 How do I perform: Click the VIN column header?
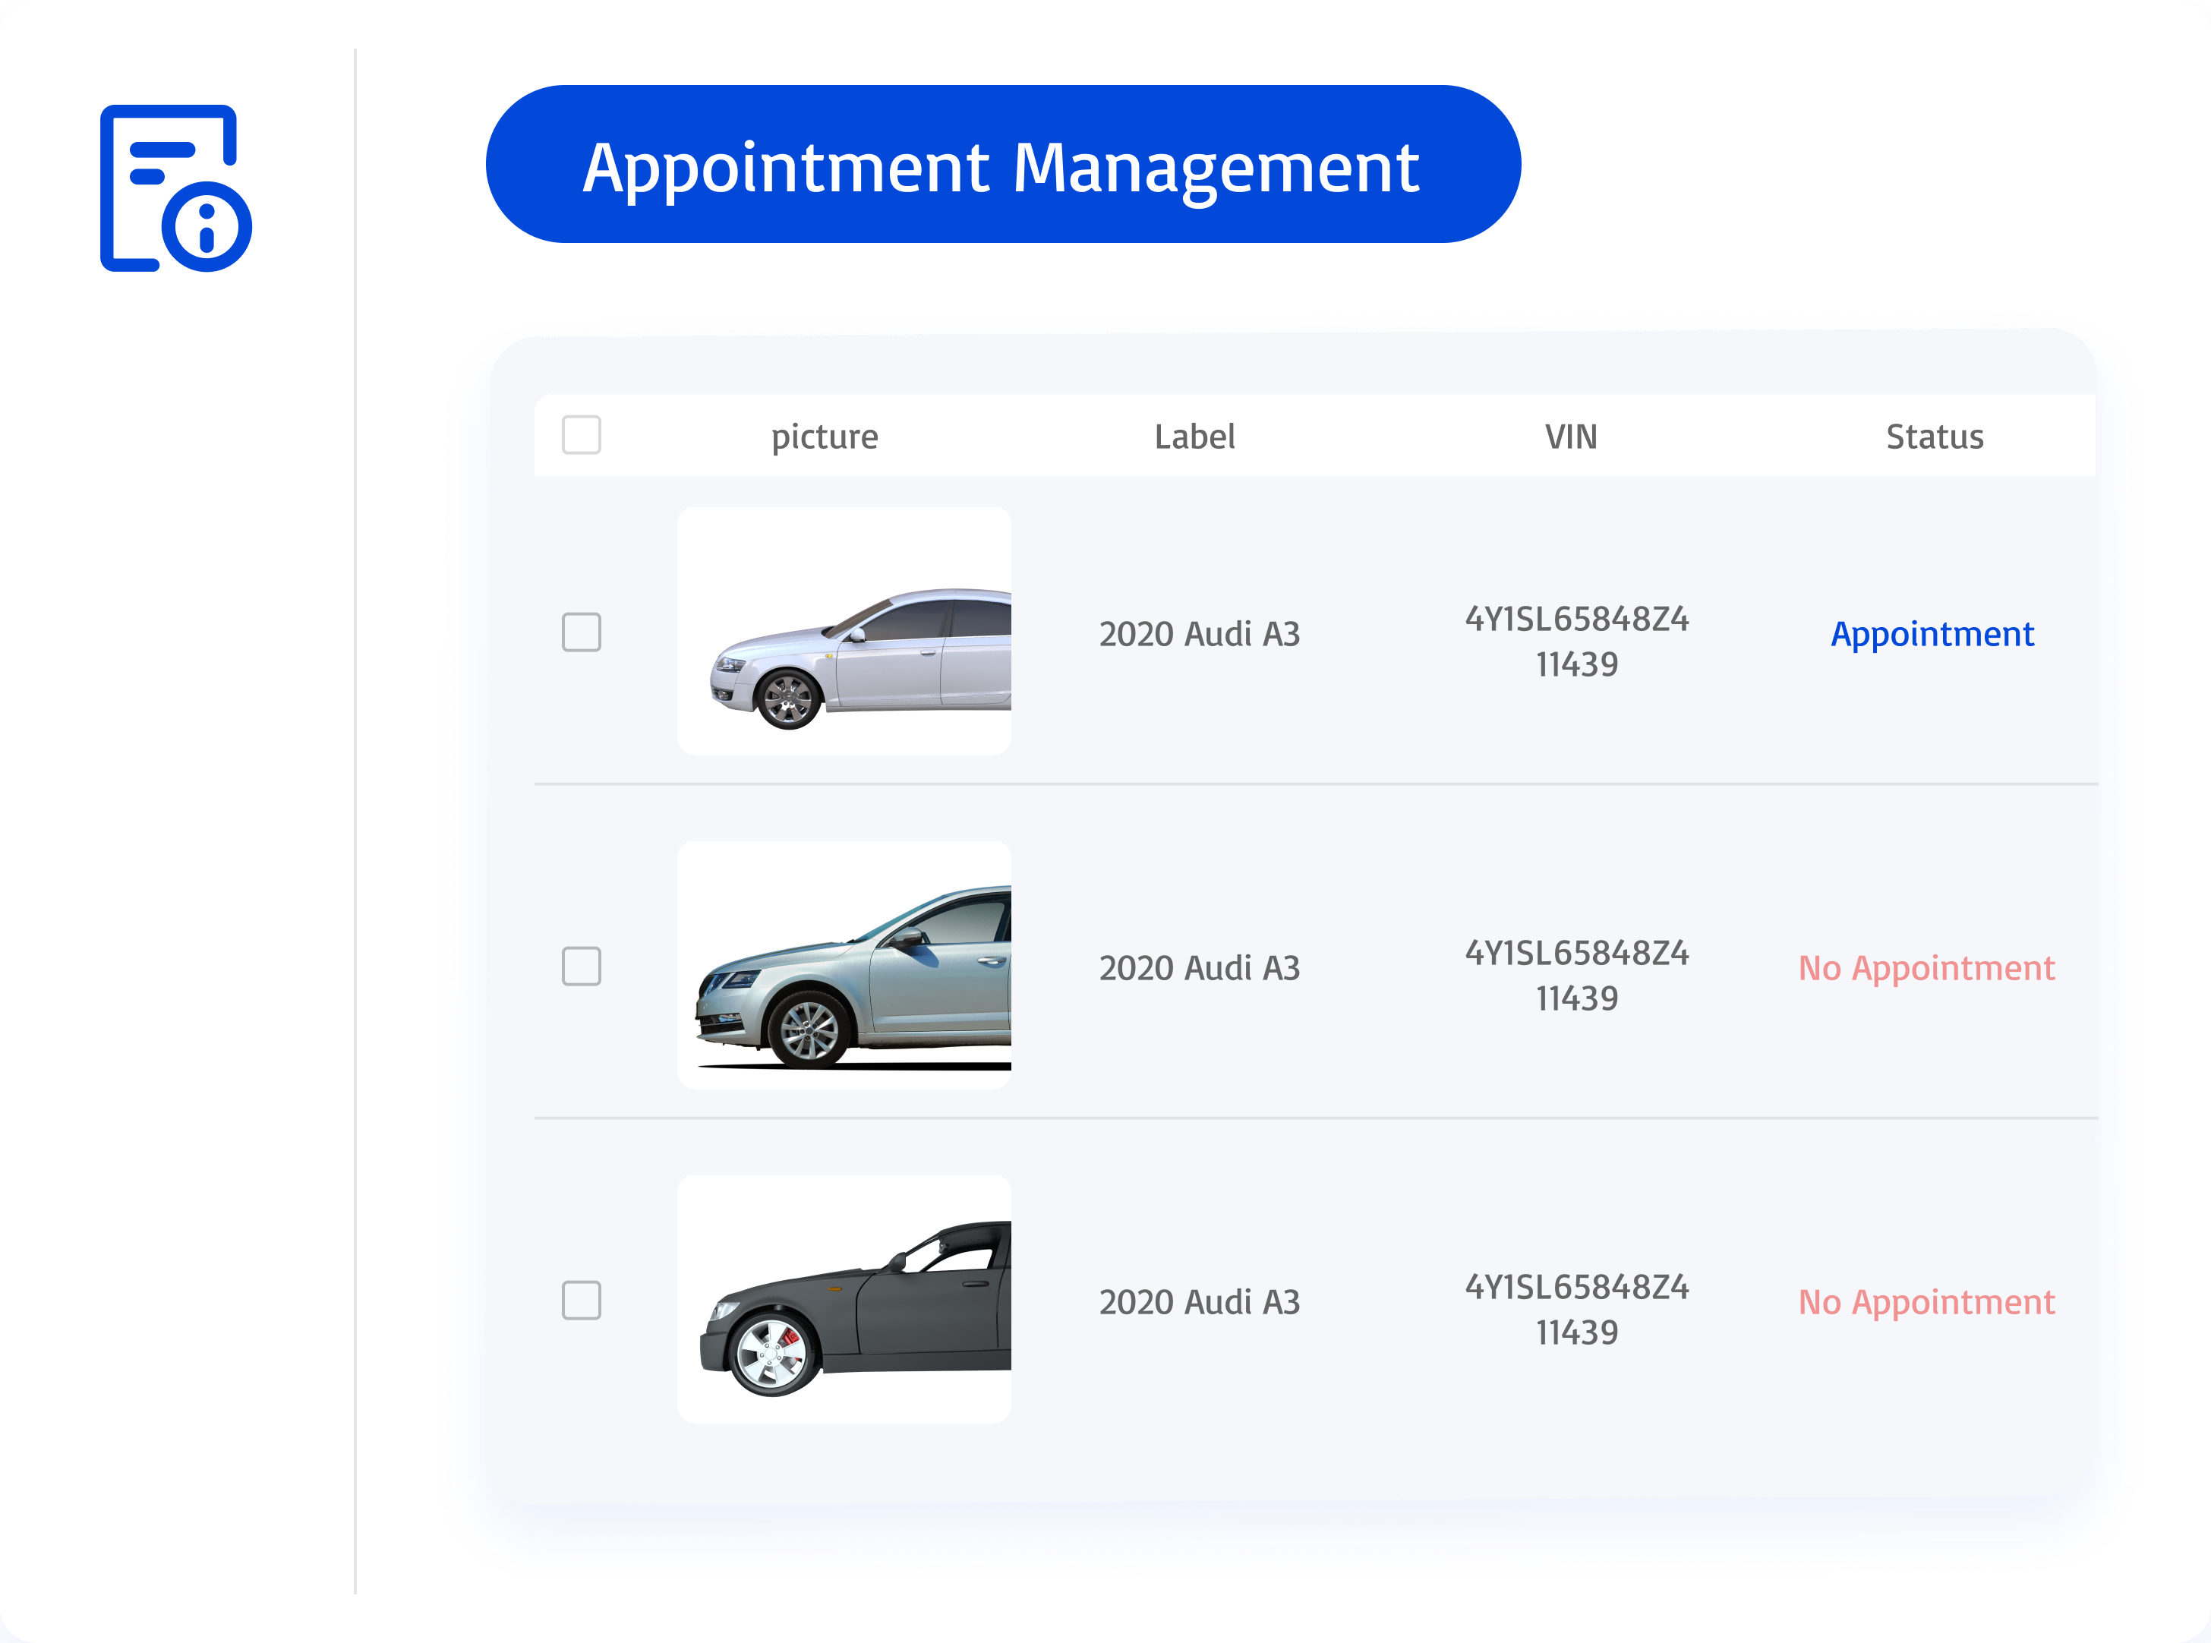[x=1572, y=437]
